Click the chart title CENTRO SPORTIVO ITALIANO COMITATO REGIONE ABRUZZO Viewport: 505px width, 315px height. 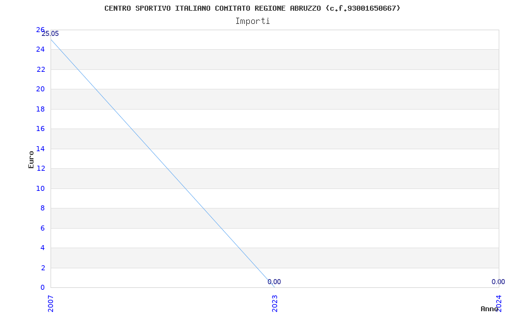pos(252,8)
